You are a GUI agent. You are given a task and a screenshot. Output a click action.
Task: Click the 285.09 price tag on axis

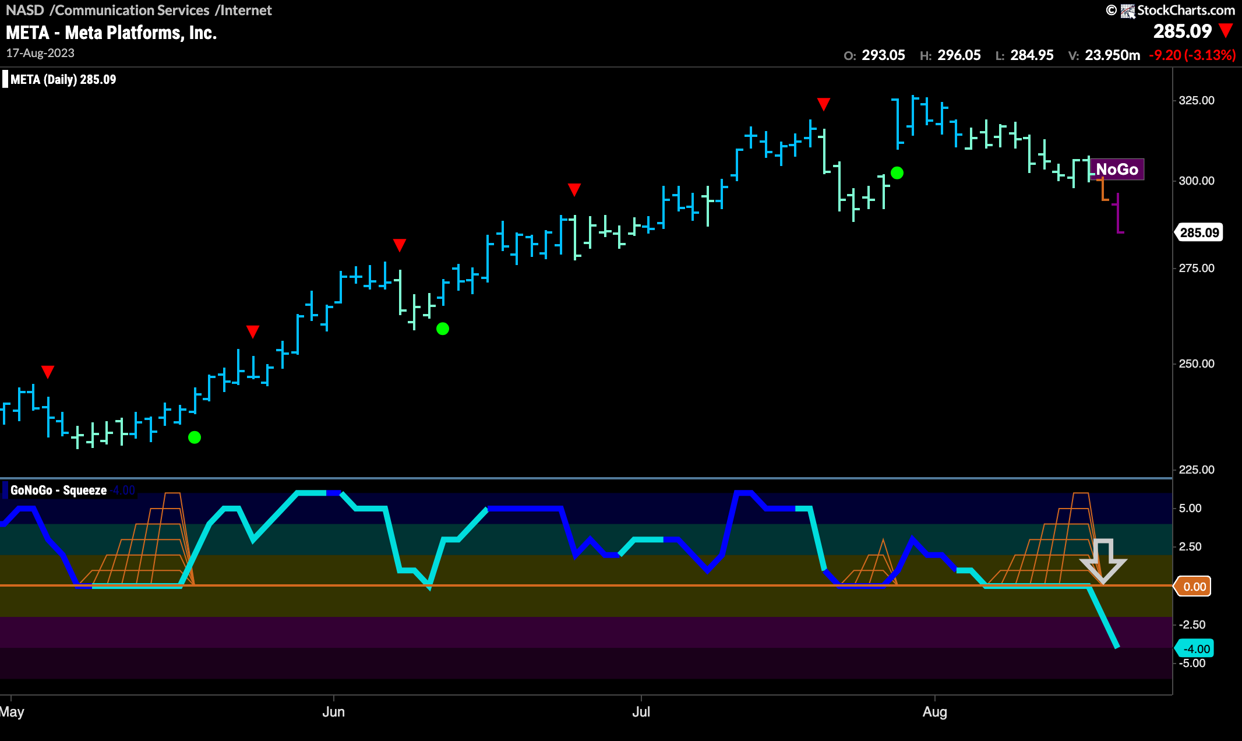[x=1198, y=232]
